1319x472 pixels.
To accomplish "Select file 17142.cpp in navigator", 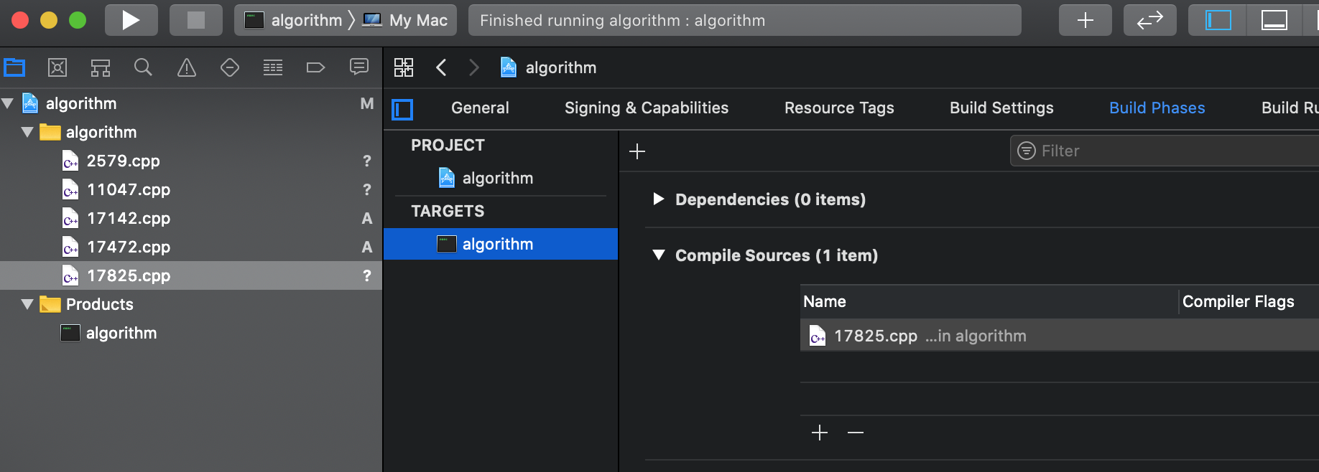I will tap(191, 218).
